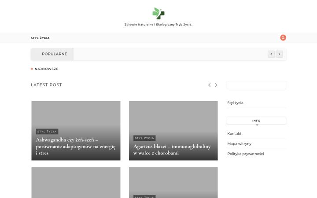Open the Mapa witryny link
The image size is (317, 198).
[x=239, y=143]
